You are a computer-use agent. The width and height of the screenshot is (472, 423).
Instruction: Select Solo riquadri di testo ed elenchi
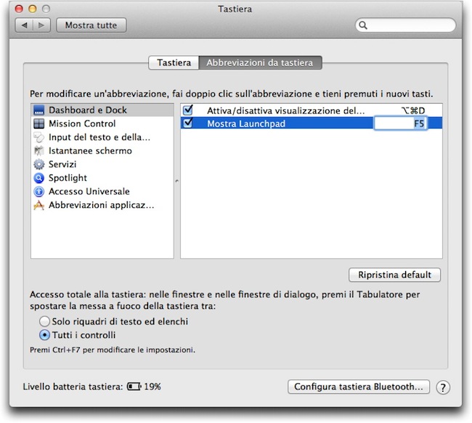pyautogui.click(x=44, y=321)
